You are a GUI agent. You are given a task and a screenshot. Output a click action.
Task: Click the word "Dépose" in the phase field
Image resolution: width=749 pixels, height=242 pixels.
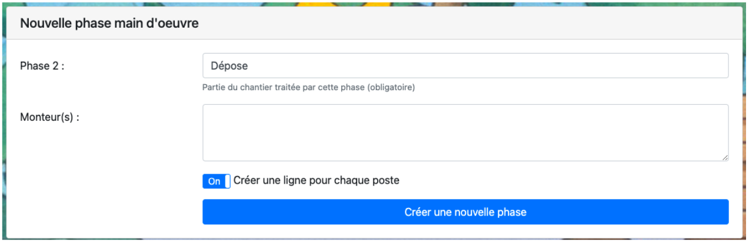coord(227,66)
